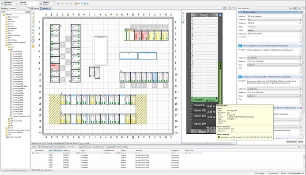This screenshot has height=175, width=306.
Task: Click the save icon in the top toolbar
Action: click(58, 3)
